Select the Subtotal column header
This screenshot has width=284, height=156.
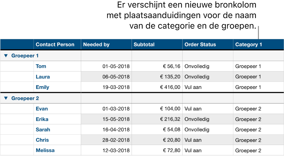coord(144,45)
